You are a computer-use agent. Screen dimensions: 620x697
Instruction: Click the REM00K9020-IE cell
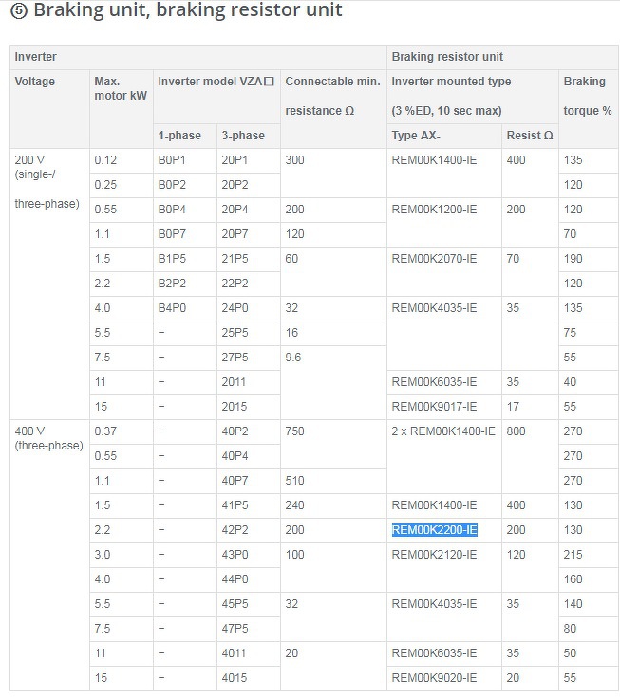pos(434,678)
